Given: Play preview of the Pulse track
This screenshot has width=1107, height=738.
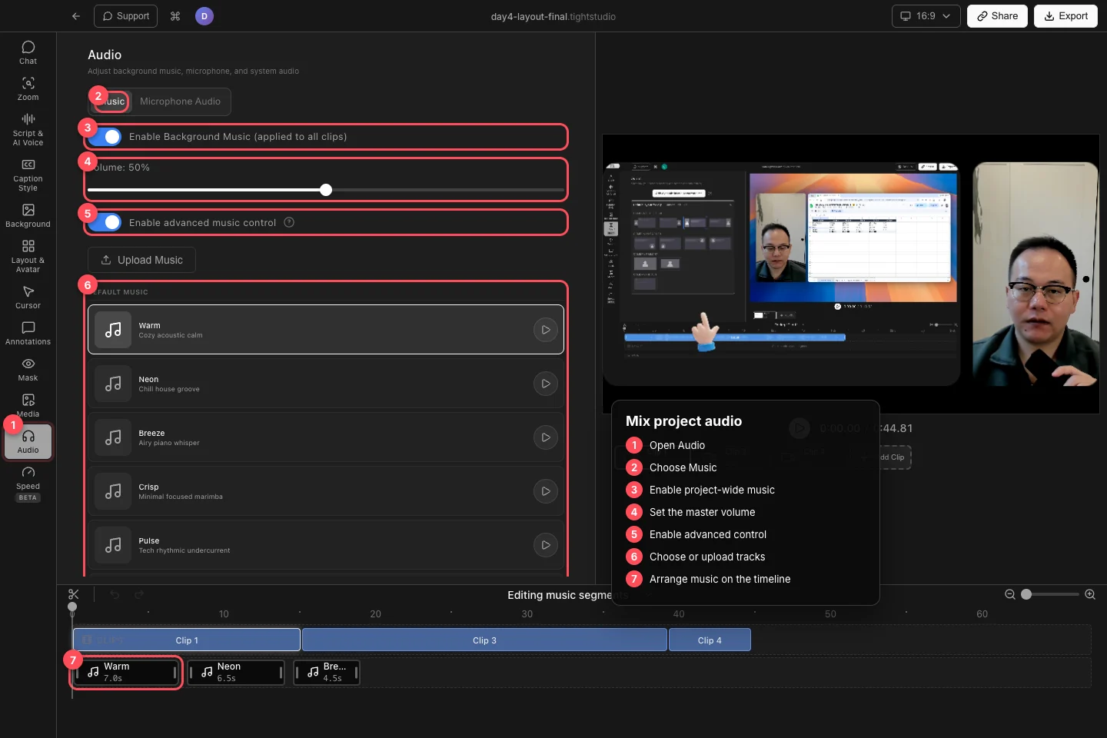Looking at the screenshot, I should point(546,545).
